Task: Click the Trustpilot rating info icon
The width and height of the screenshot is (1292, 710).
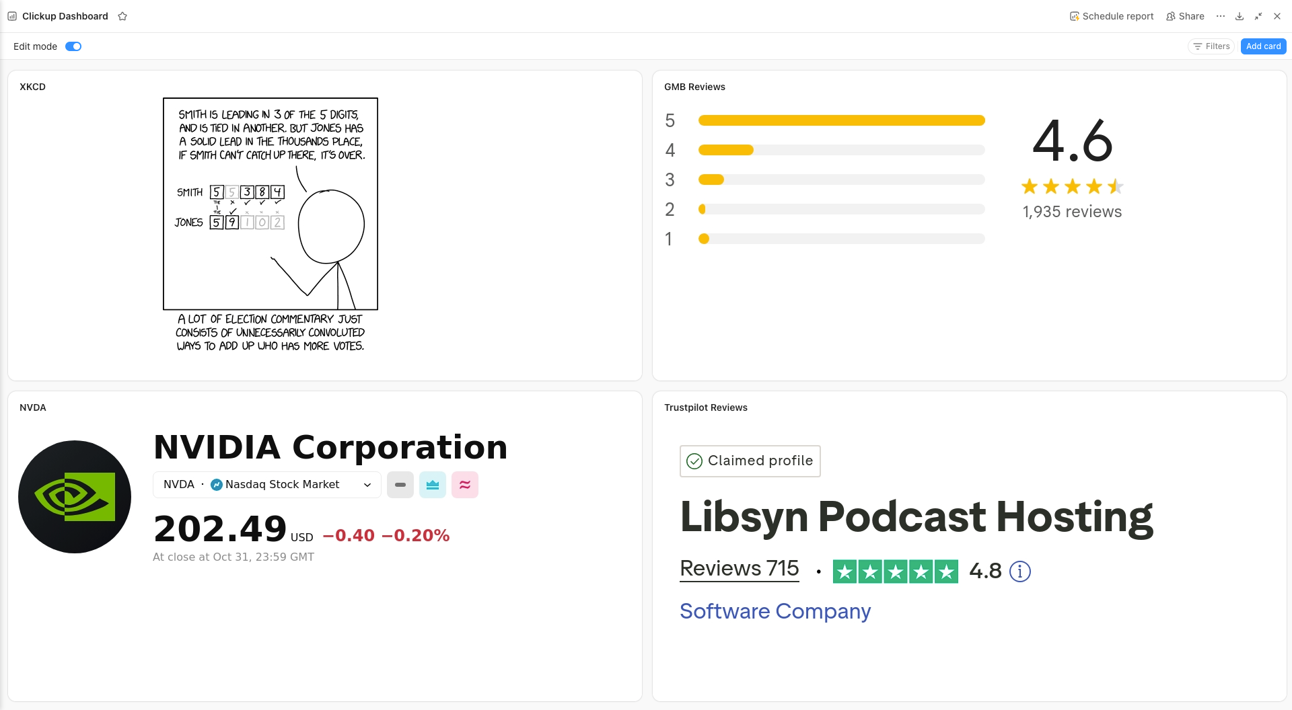Action: [x=1020, y=571]
